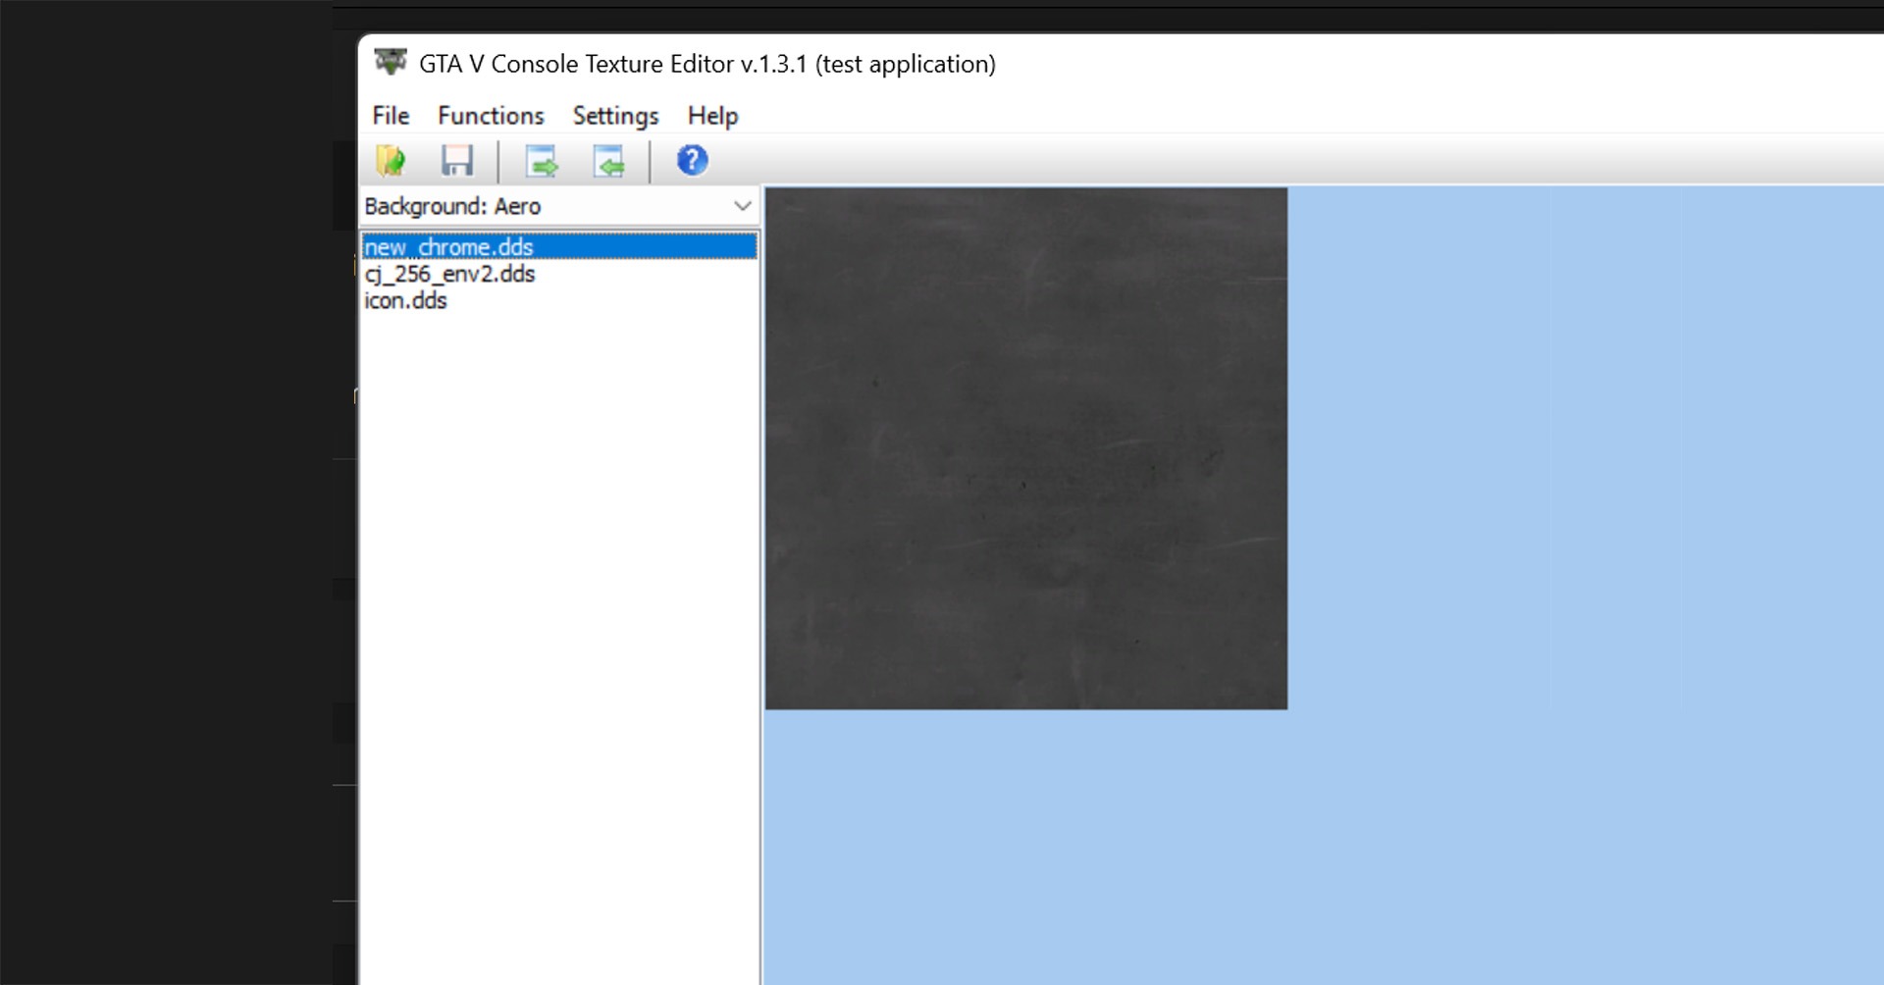The width and height of the screenshot is (1884, 985).
Task: Click the empty white area of texture list
Action: tap(559, 638)
